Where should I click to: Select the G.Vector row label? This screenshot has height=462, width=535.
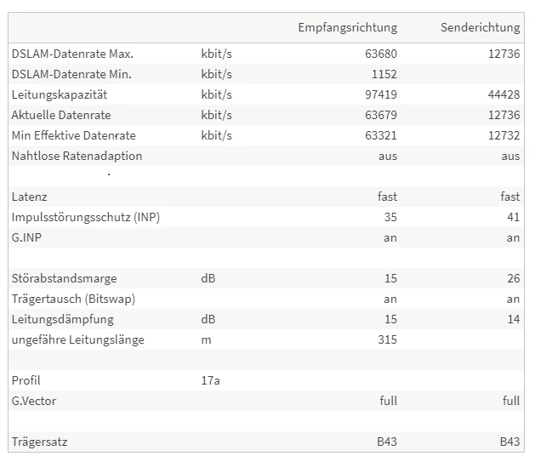[x=34, y=401]
